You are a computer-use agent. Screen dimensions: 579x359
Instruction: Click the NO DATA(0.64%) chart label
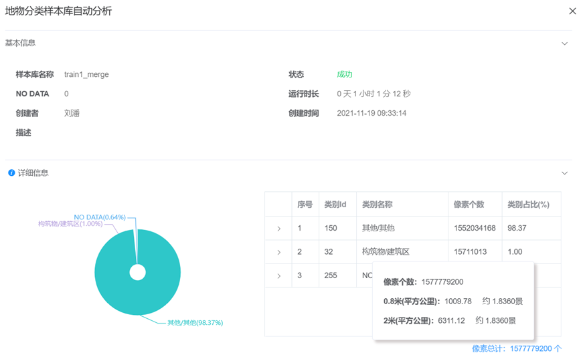click(x=100, y=217)
